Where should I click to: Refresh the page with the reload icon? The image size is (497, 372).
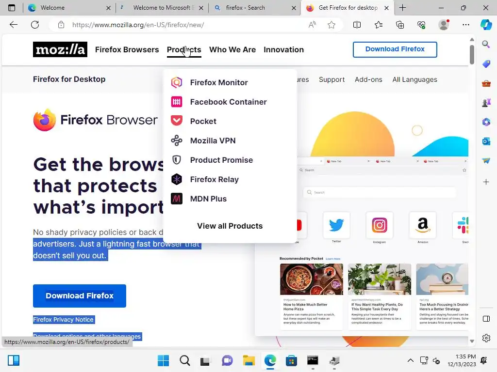point(35,25)
